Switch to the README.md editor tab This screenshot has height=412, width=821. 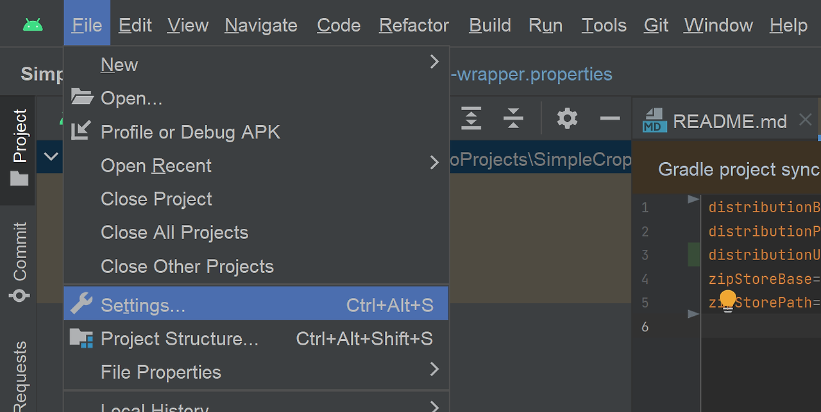pyautogui.click(x=729, y=120)
